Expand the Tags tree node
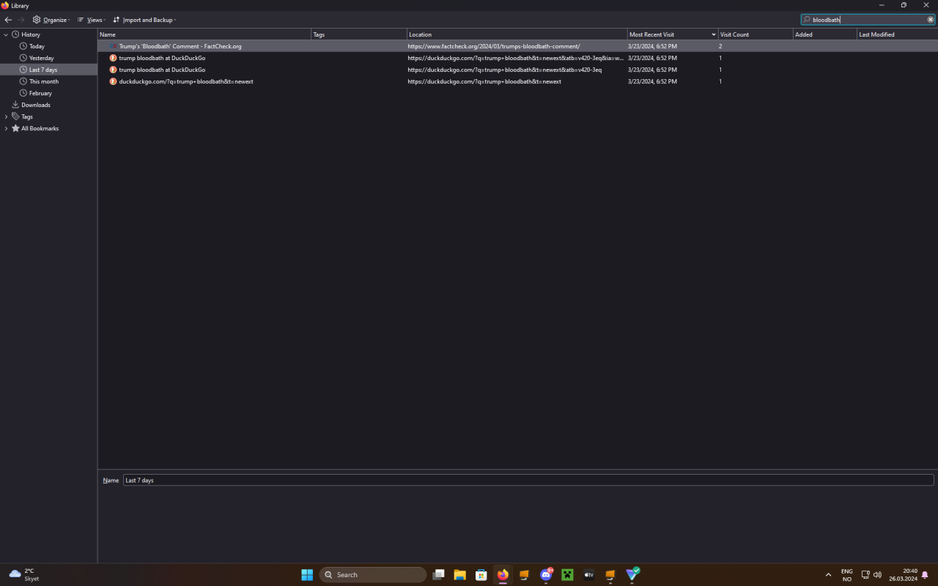This screenshot has width=938, height=586. (x=6, y=116)
